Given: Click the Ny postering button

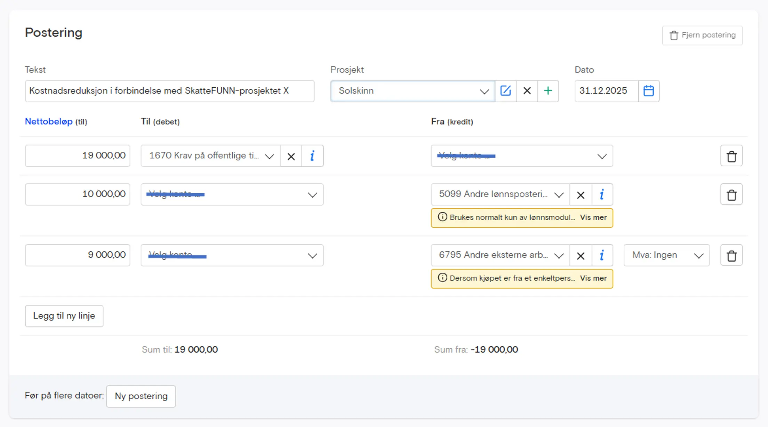Looking at the screenshot, I should tap(141, 396).
